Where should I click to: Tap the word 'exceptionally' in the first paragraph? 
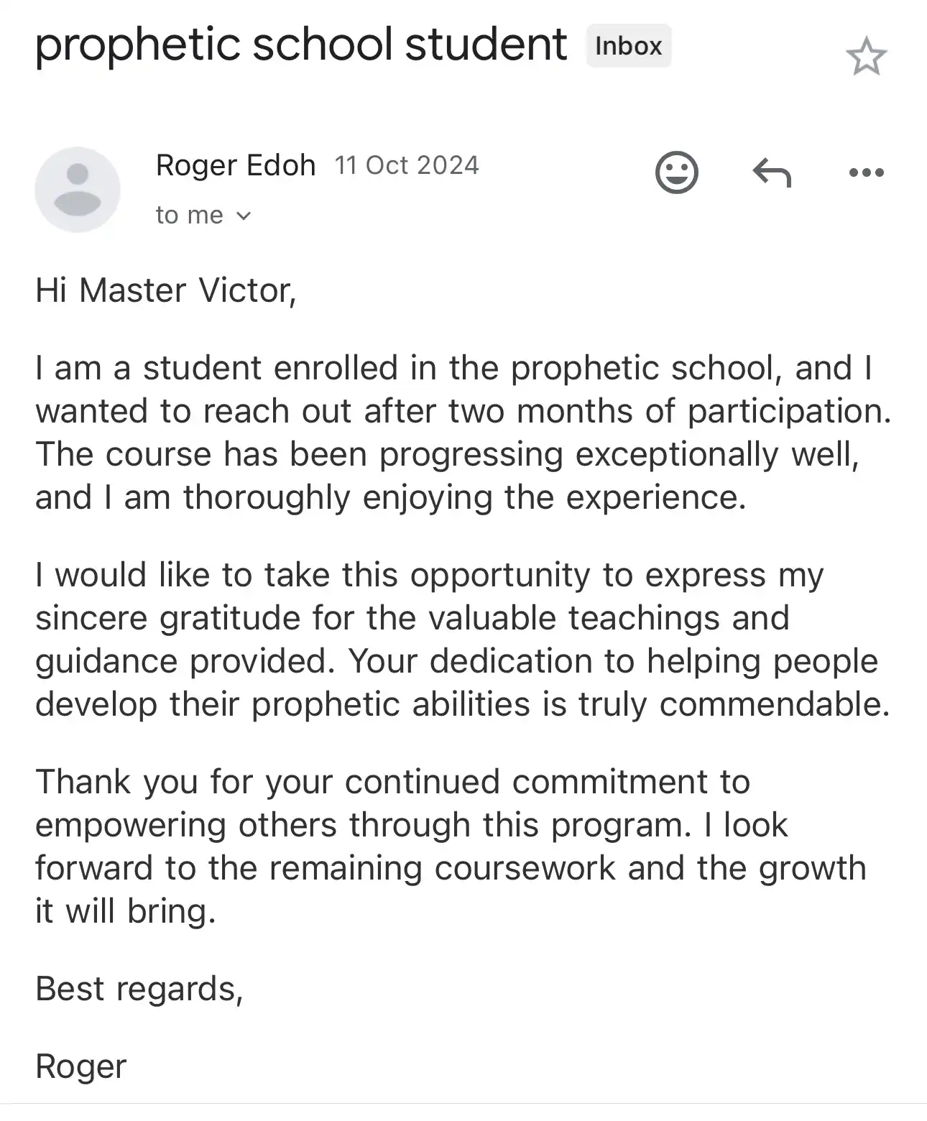(x=677, y=455)
